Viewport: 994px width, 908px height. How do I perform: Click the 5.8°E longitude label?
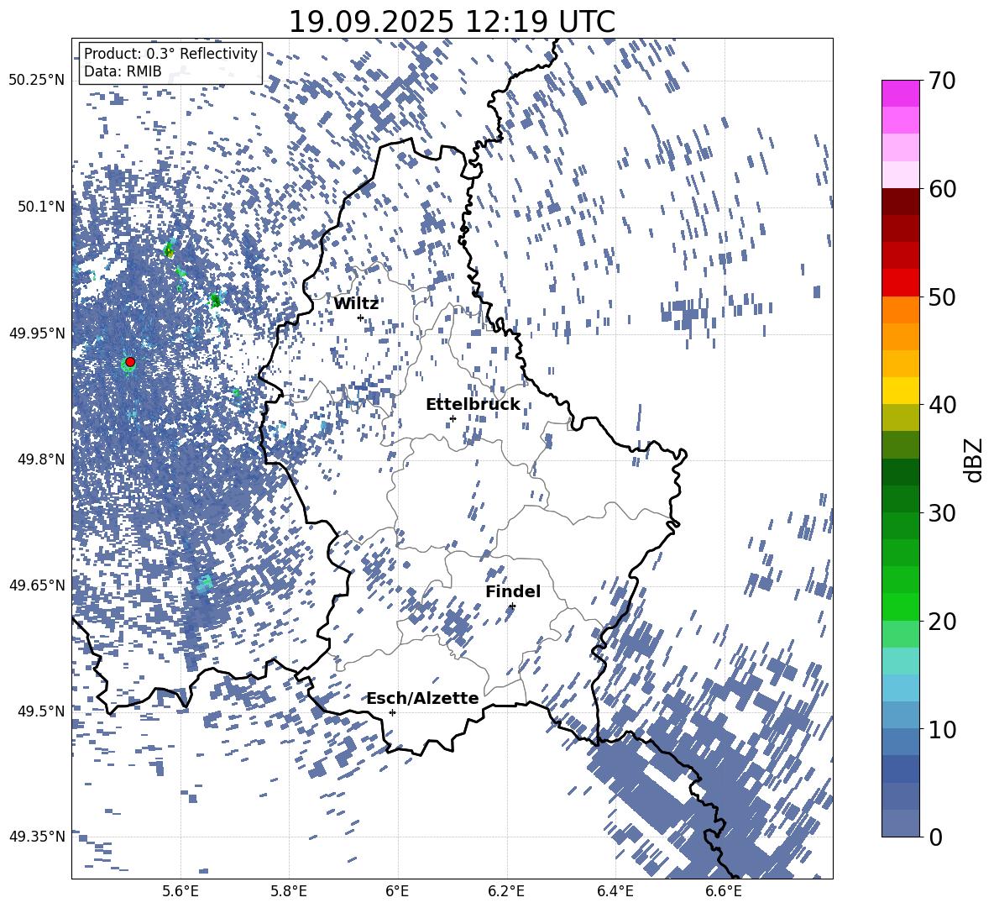coord(289,893)
